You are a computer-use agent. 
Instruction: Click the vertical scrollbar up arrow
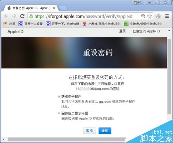(169, 31)
